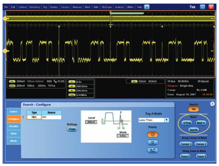Open the Math menu
Viewport: 219px width, 166px height.
96,7
